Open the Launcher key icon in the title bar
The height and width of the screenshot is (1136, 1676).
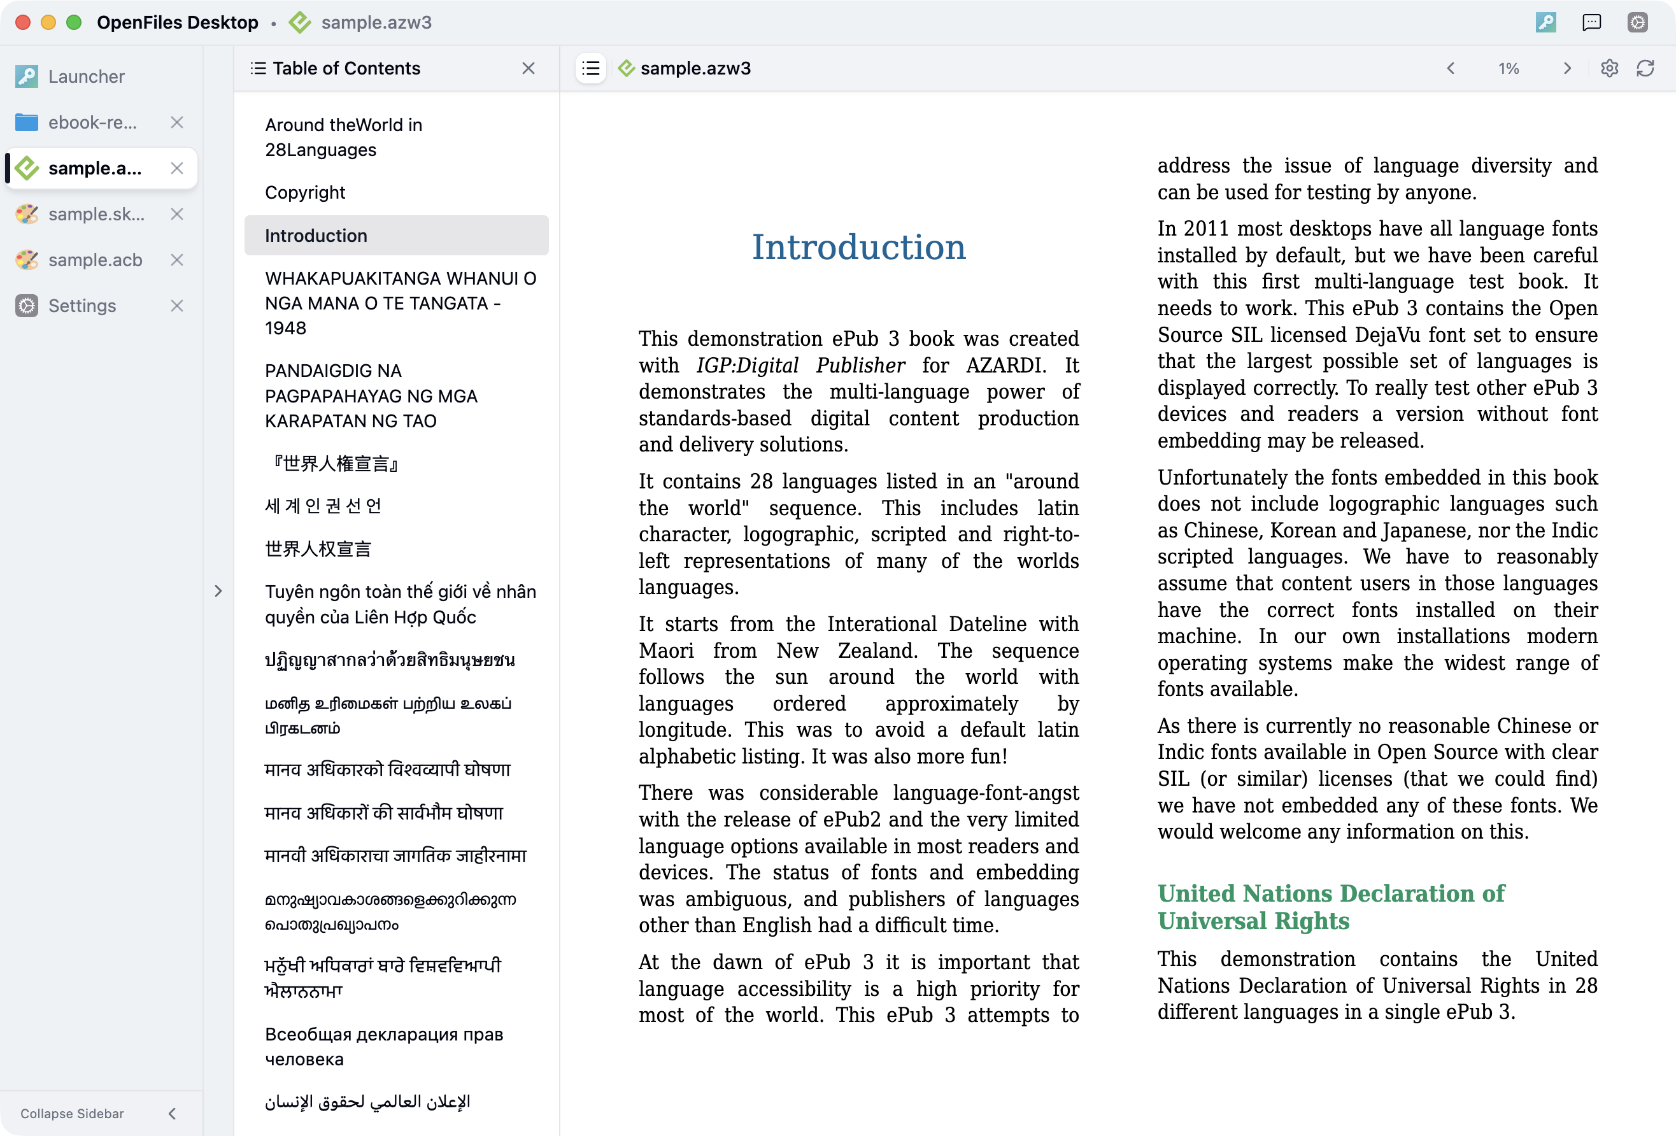[1545, 22]
